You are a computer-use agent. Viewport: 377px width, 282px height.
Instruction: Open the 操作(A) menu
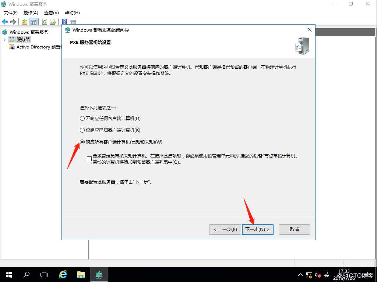pyautogui.click(x=31, y=13)
